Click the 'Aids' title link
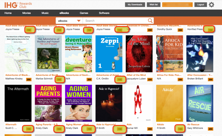The width and height of the screenshot is (222, 136). pos(129,125)
